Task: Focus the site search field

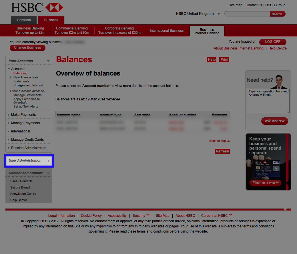Action: pyautogui.click(x=247, y=14)
